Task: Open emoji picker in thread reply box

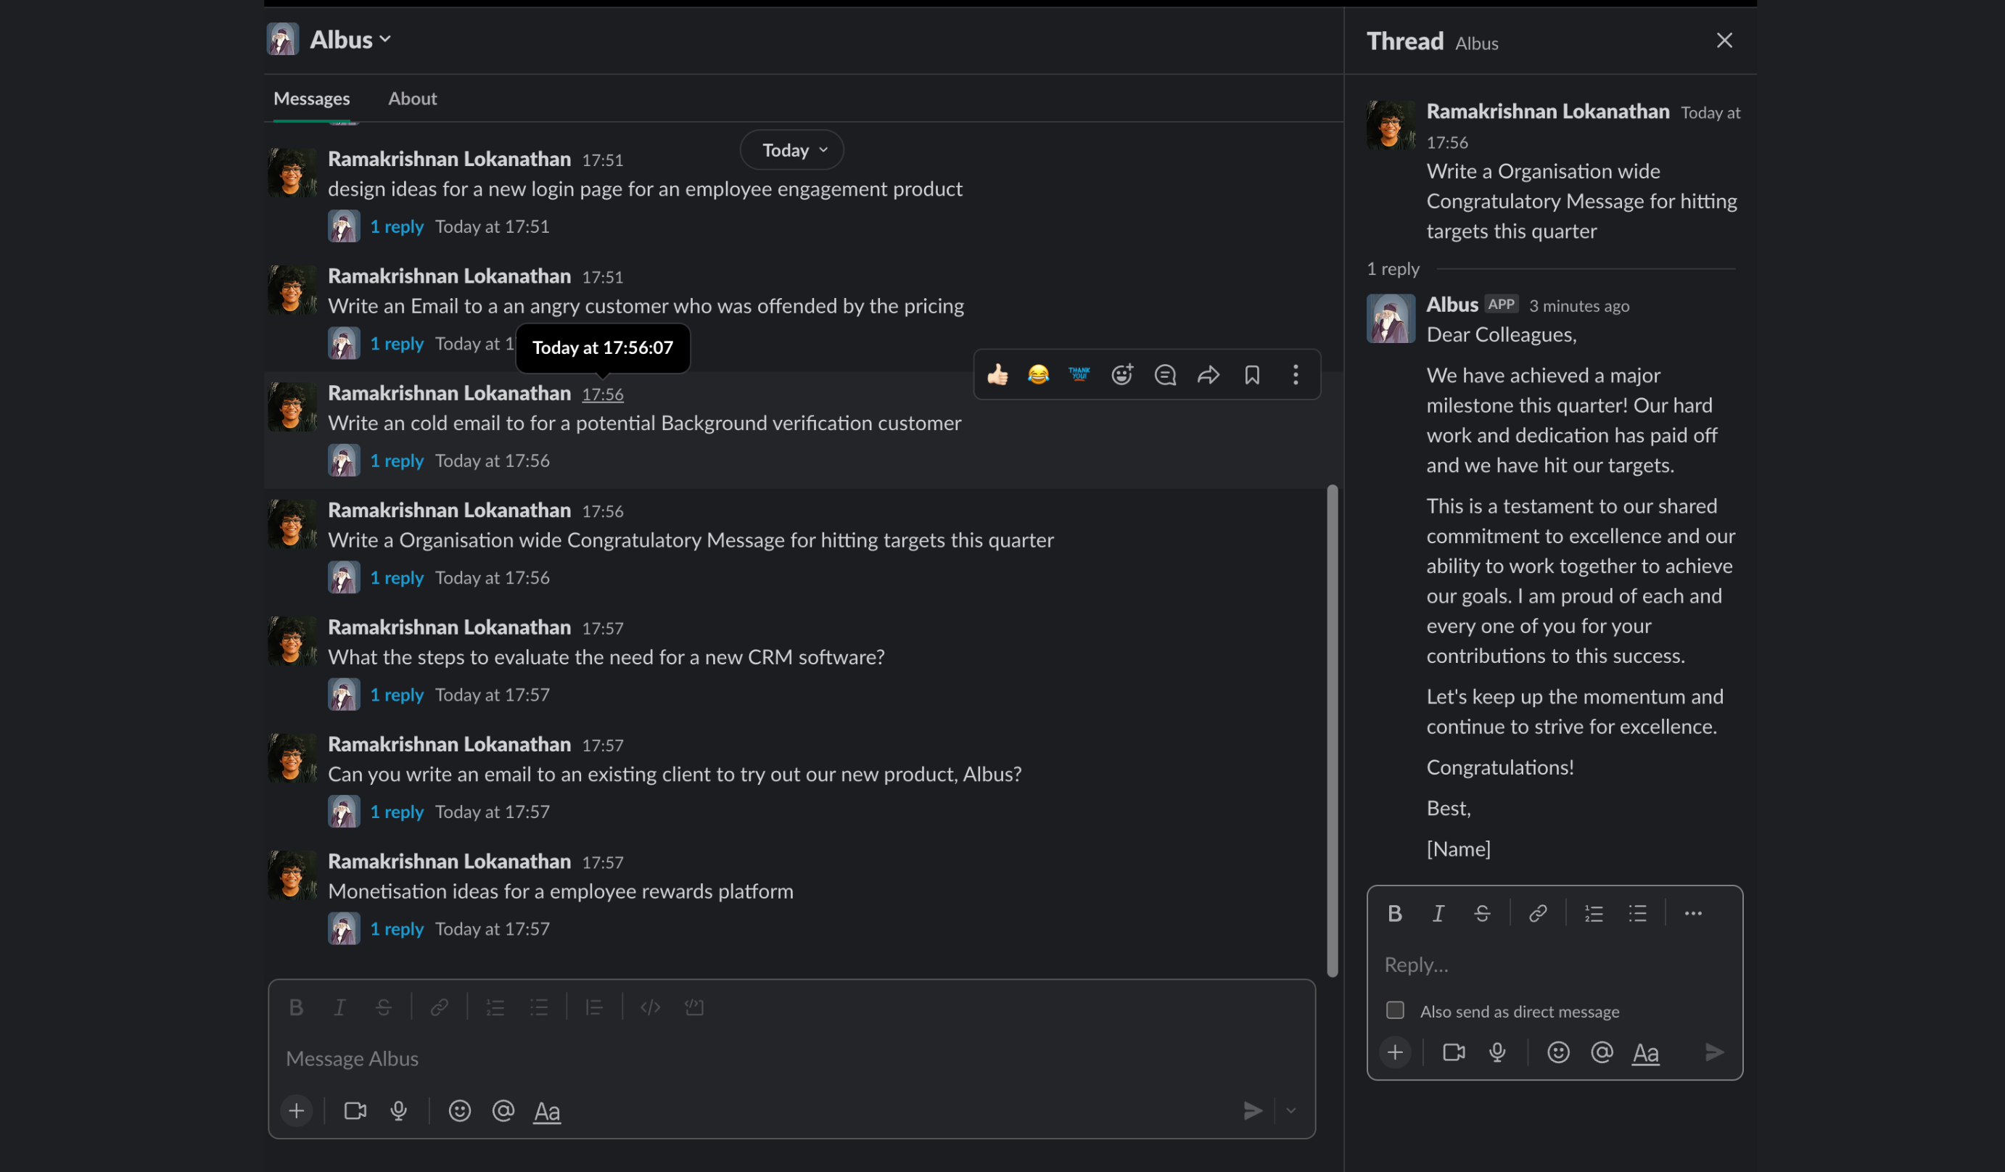Action: tap(1558, 1052)
